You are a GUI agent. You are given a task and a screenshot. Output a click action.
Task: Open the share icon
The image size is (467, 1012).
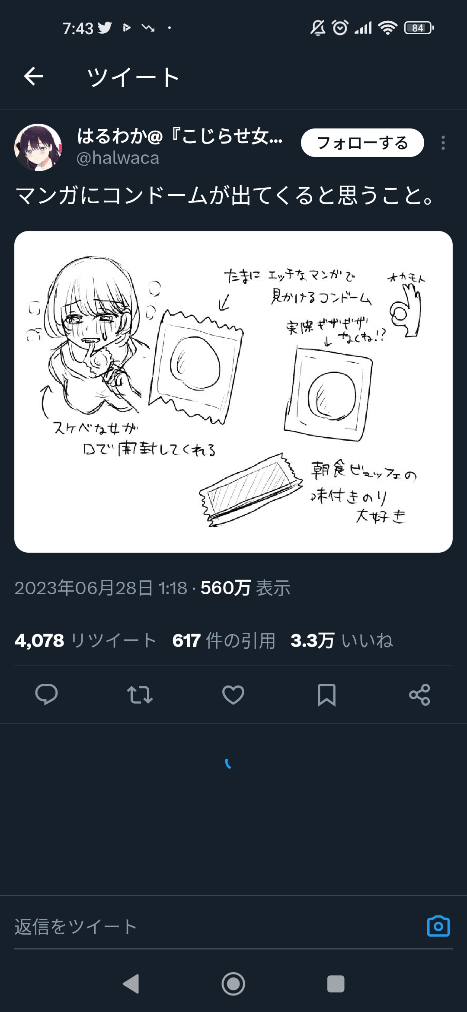pyautogui.click(x=419, y=695)
